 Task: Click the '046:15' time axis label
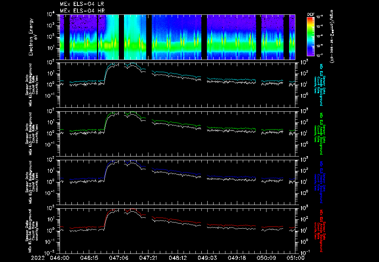pyautogui.click(x=89, y=258)
